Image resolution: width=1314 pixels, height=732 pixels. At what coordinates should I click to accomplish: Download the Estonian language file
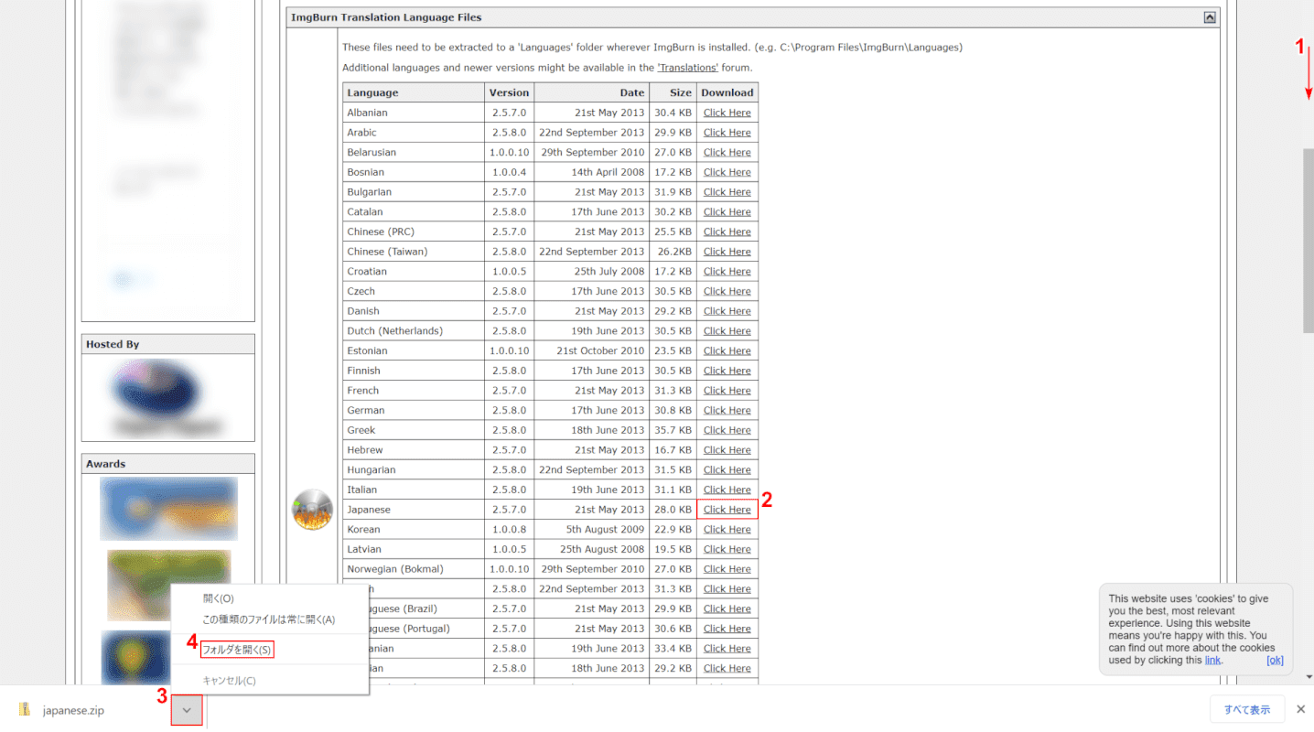click(727, 350)
